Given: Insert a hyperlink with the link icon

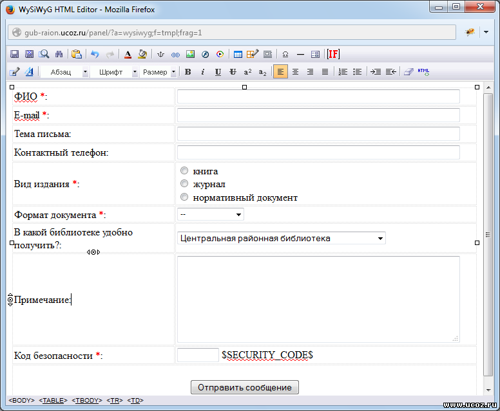Looking at the screenshot, I should click(x=175, y=55).
